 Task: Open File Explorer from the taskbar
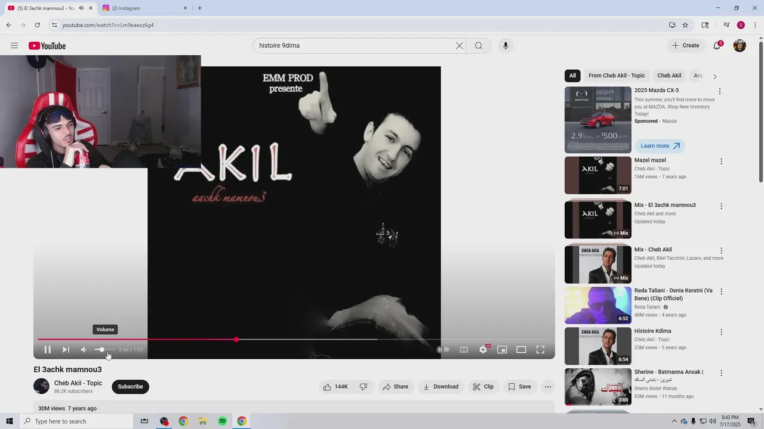point(202,421)
